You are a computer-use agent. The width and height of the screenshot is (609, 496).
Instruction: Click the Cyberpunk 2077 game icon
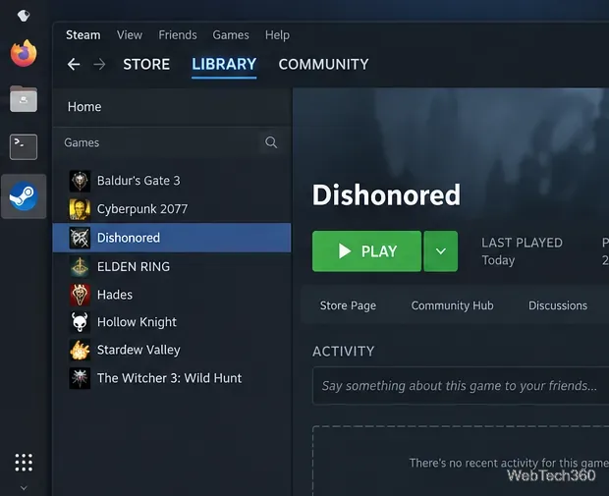[80, 209]
